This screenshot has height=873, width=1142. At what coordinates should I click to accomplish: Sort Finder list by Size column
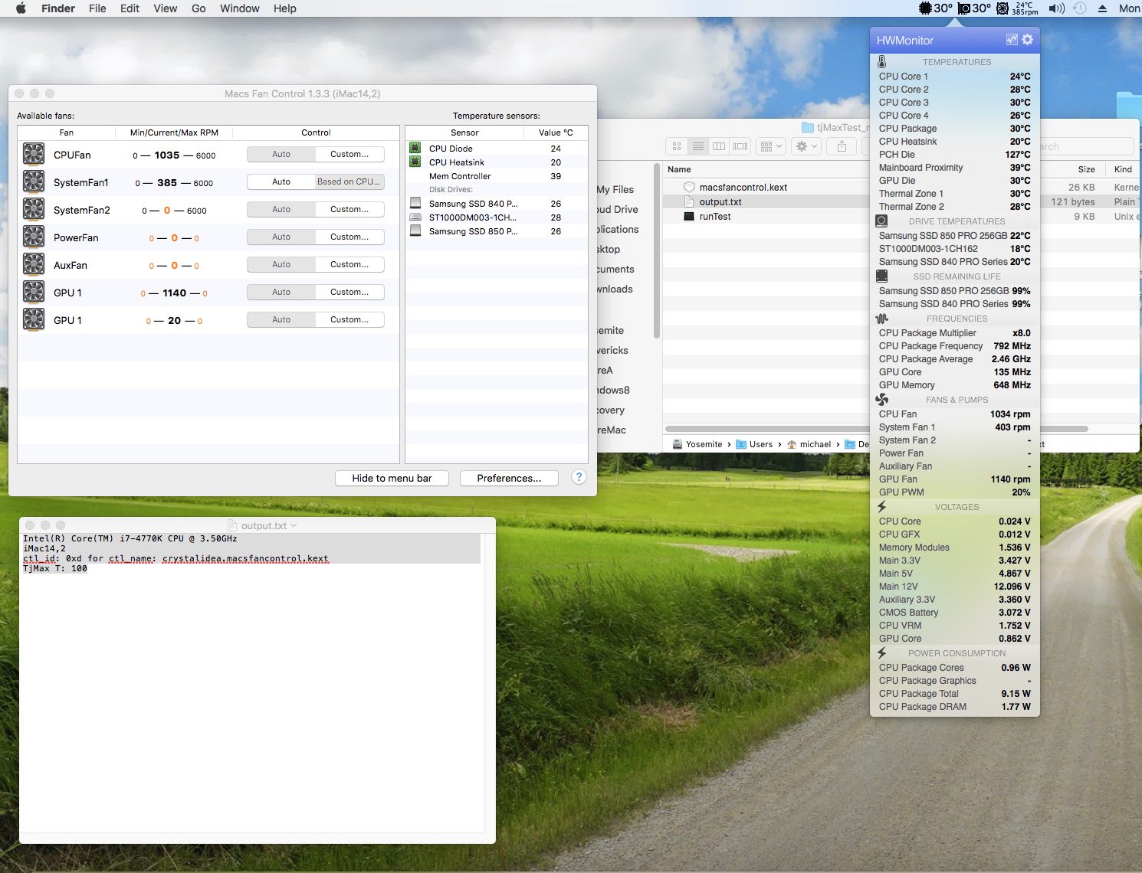[1086, 169]
